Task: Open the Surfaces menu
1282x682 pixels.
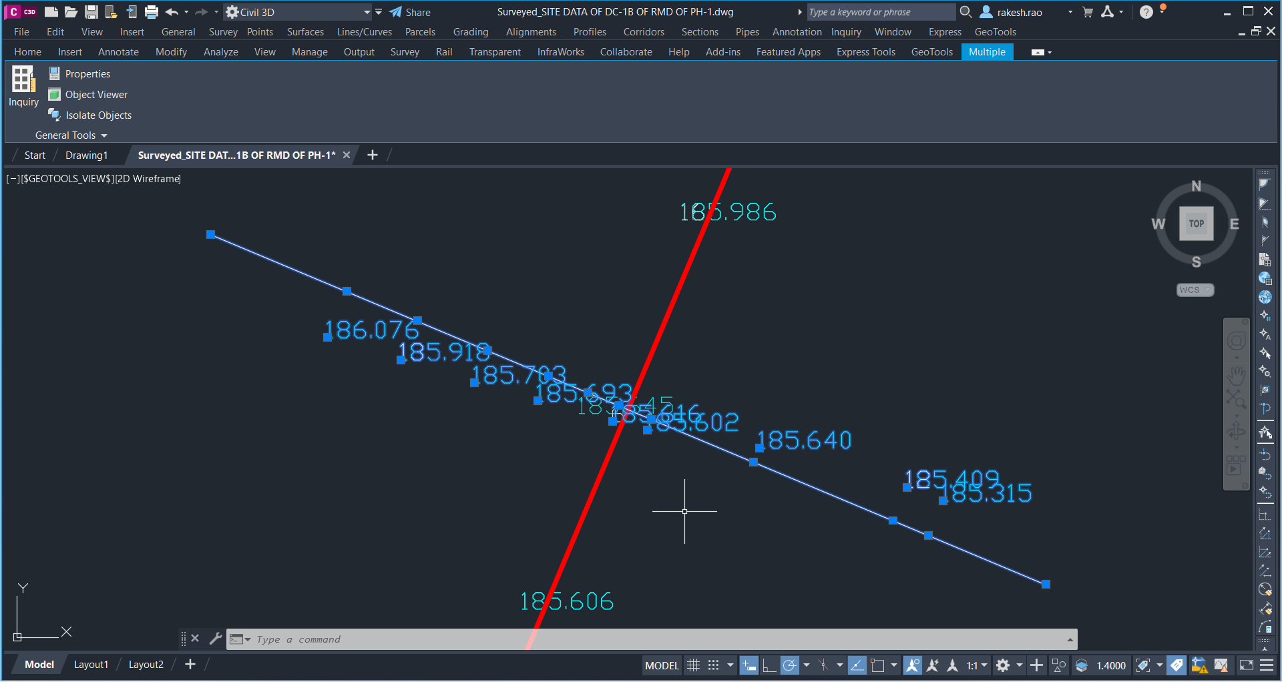Action: pyautogui.click(x=304, y=31)
